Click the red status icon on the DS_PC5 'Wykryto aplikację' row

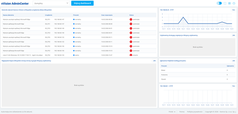[131, 42]
